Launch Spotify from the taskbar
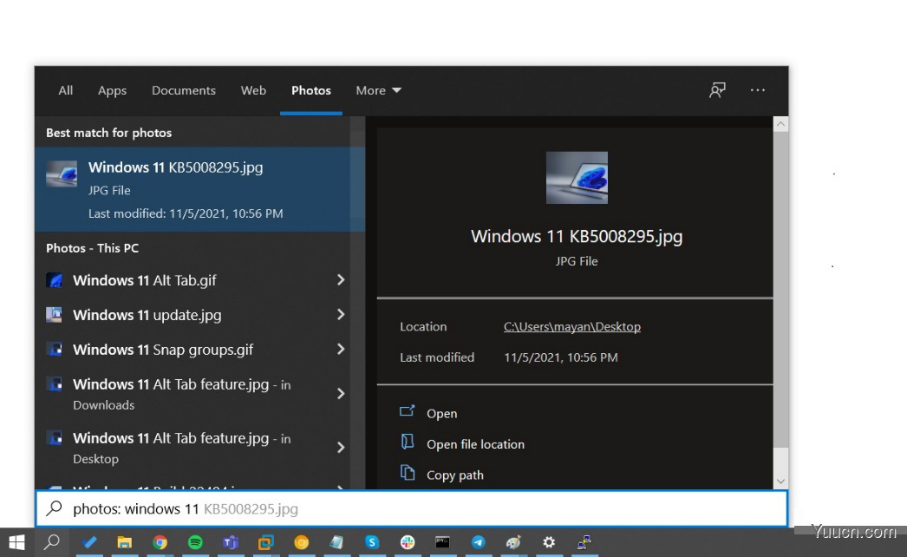 [195, 542]
